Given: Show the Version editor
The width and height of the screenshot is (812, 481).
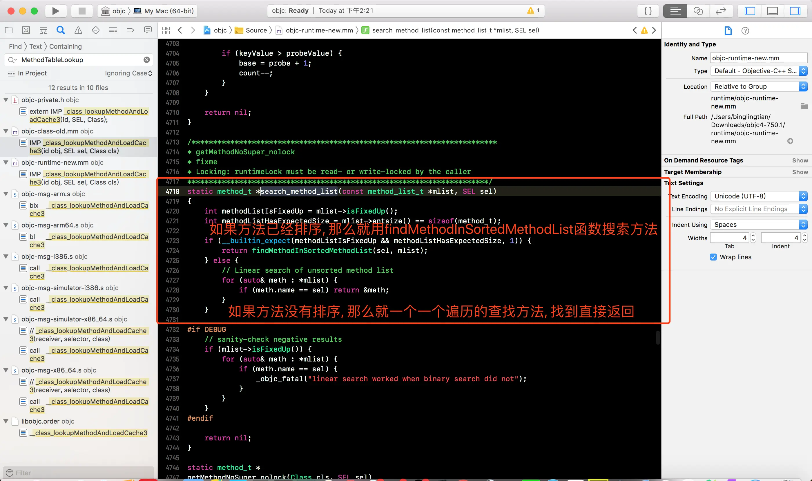Looking at the screenshot, I should click(x=721, y=11).
